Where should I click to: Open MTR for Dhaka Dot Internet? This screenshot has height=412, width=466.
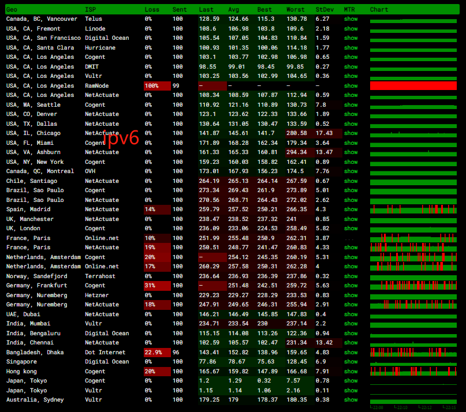tap(351, 353)
